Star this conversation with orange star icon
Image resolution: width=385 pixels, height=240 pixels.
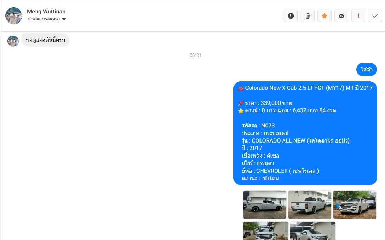[x=325, y=16]
